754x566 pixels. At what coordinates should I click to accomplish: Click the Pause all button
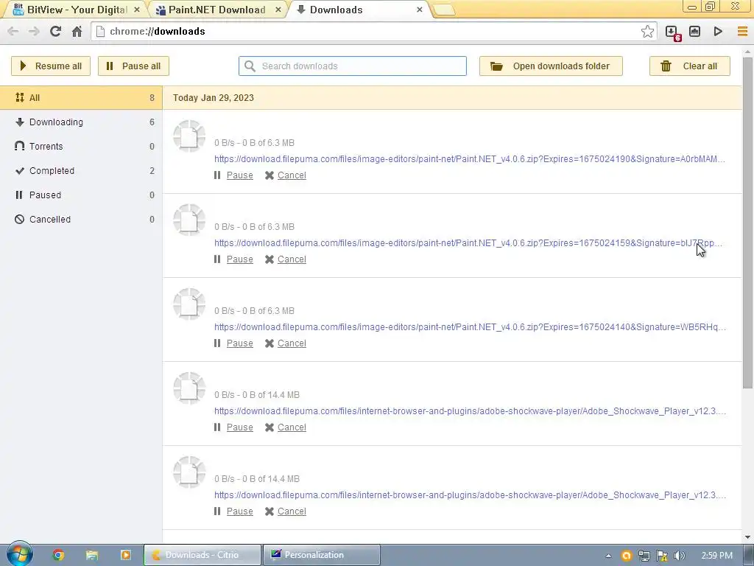[x=134, y=66]
